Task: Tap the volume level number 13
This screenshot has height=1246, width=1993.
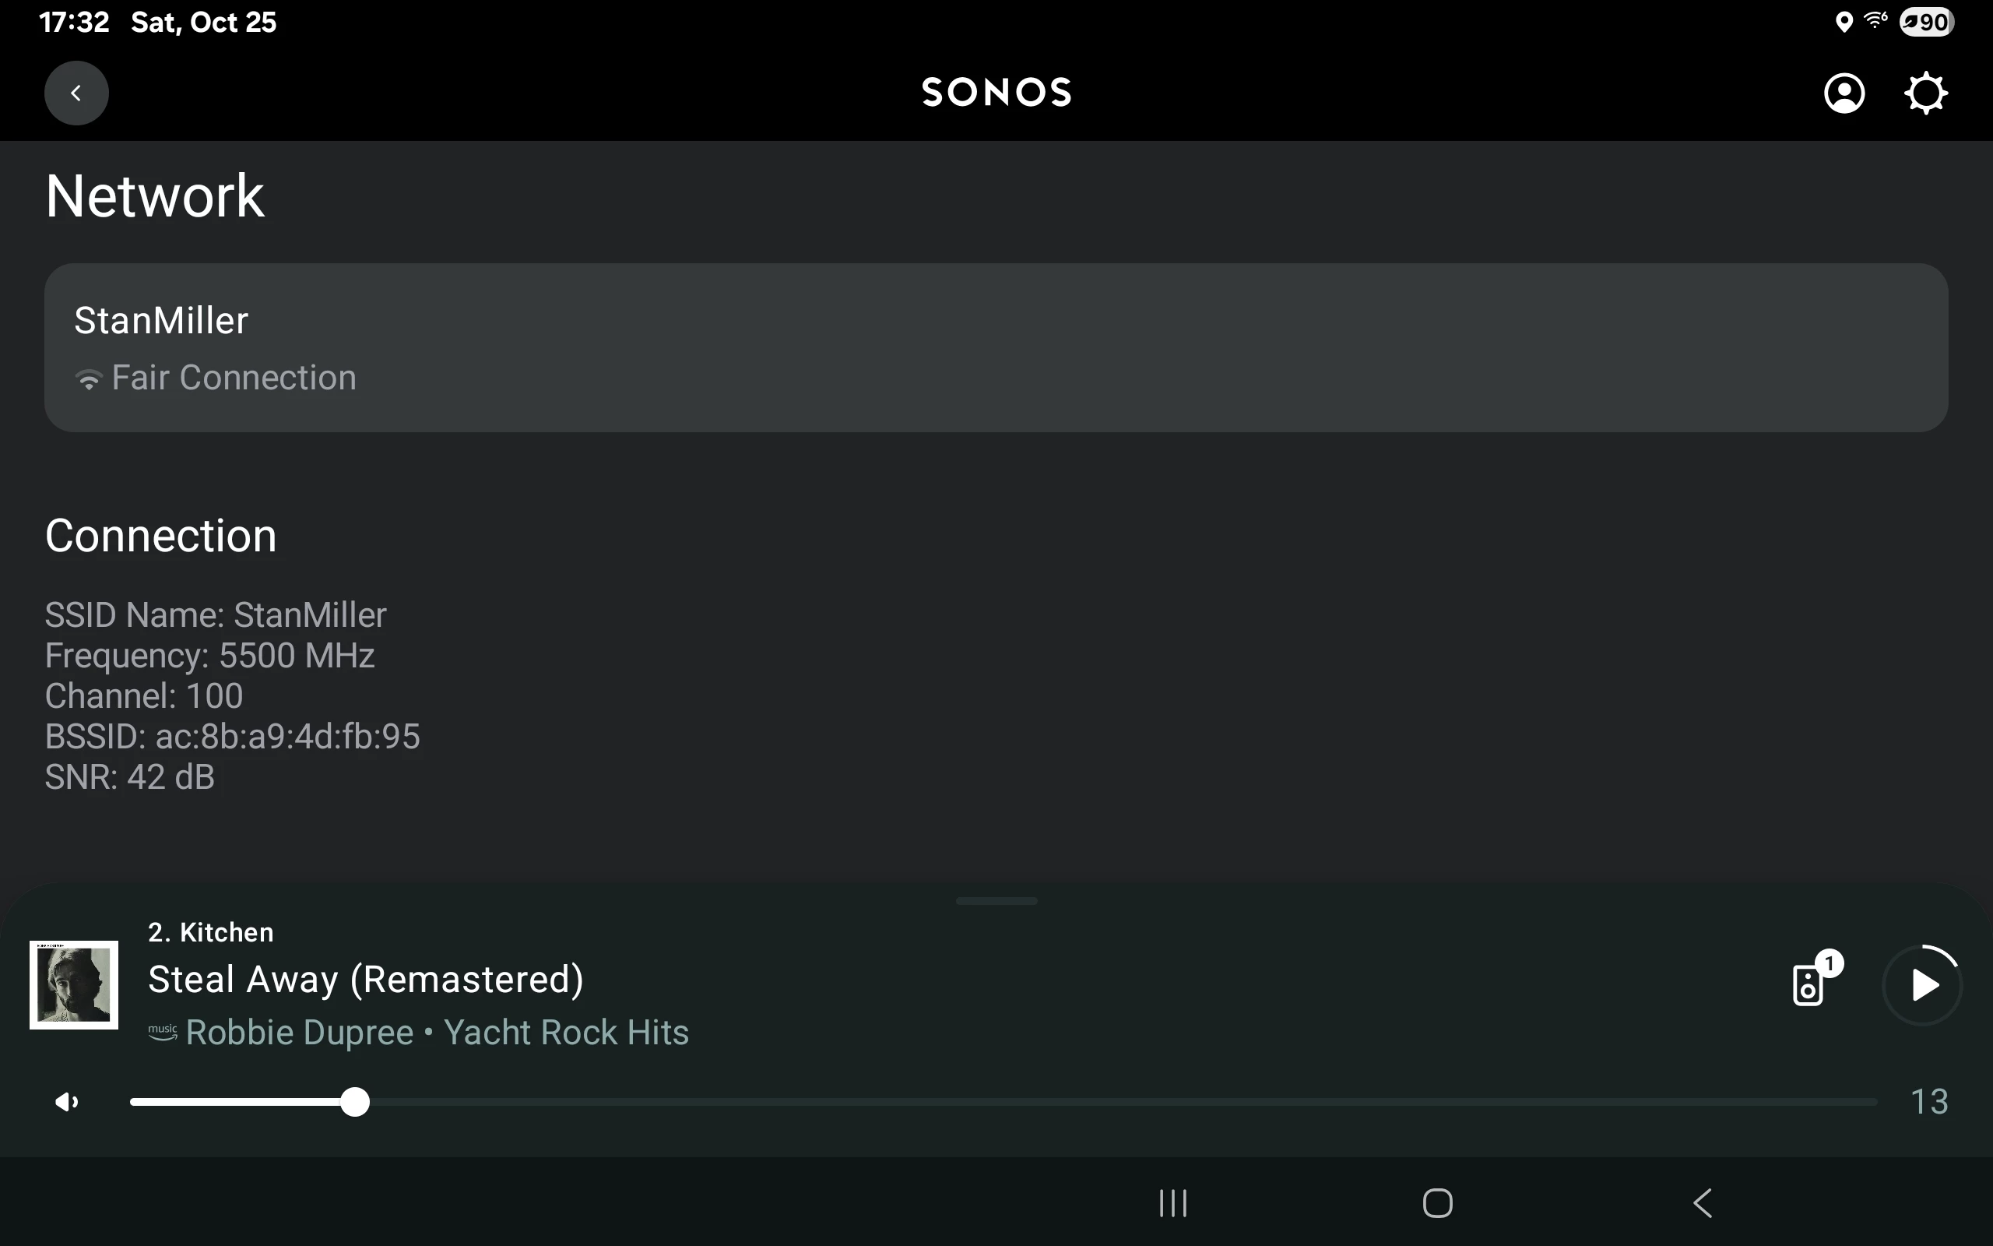Action: coord(1928,1102)
